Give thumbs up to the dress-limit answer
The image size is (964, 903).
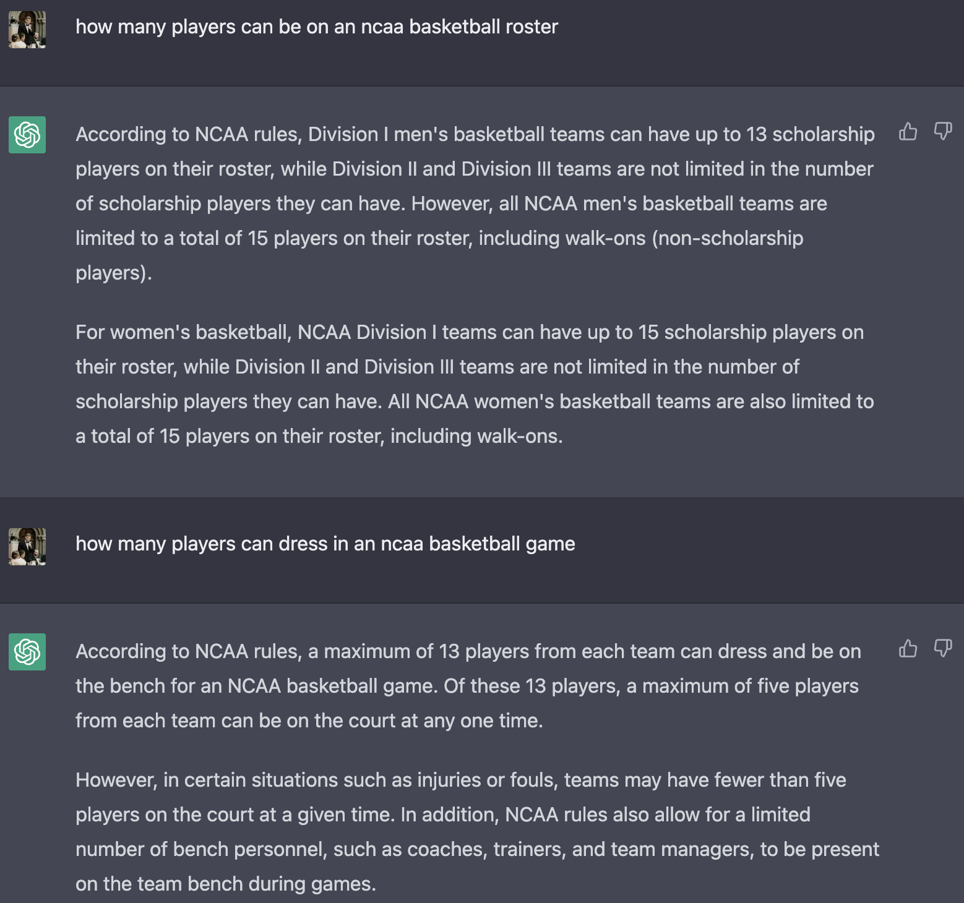[908, 649]
